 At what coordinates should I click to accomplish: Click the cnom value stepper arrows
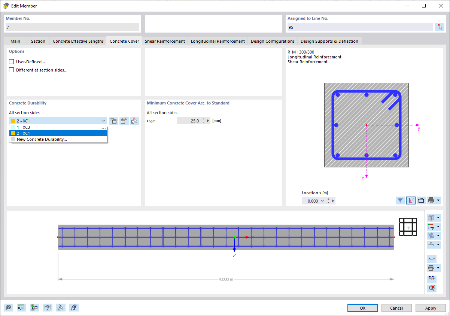point(203,121)
